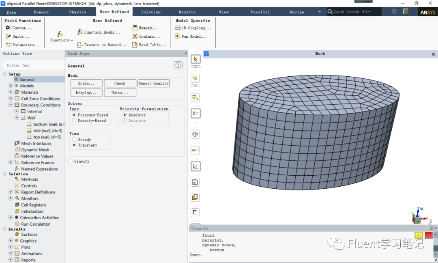This screenshot has width=438, height=263.
Task: Open the Functions dropdown in ribbon
Action: point(62,37)
